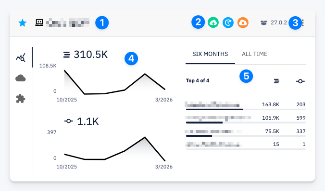Viewport: 325px width, 191px height.
Task: Click the laptop instance icon in header
Action: click(39, 22)
